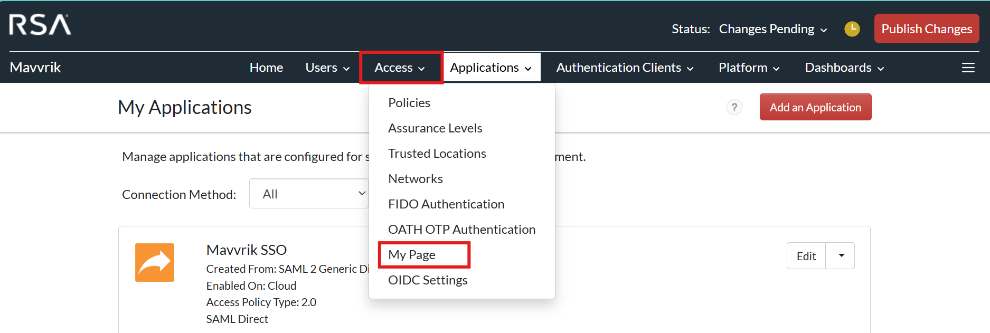
Task: Choose Policies in the dropdown menu
Action: [409, 103]
